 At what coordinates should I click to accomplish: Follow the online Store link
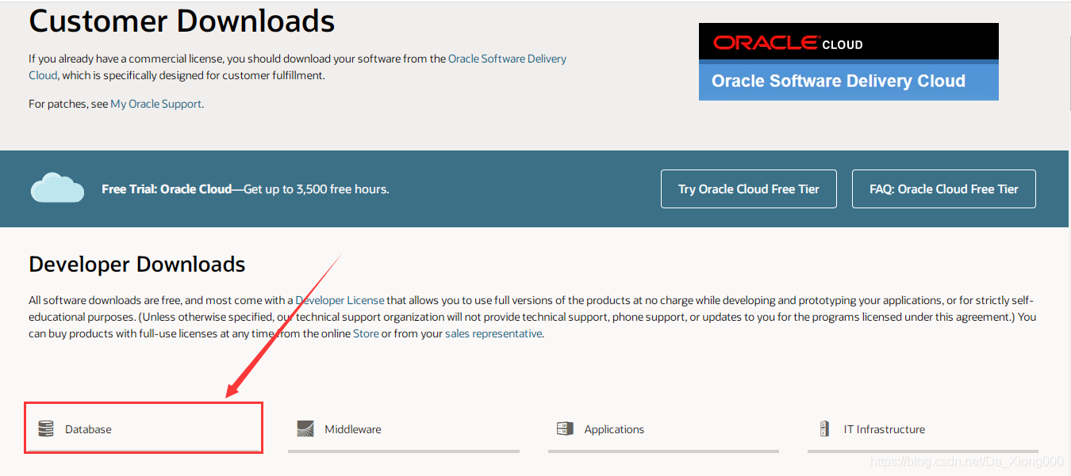pos(366,333)
